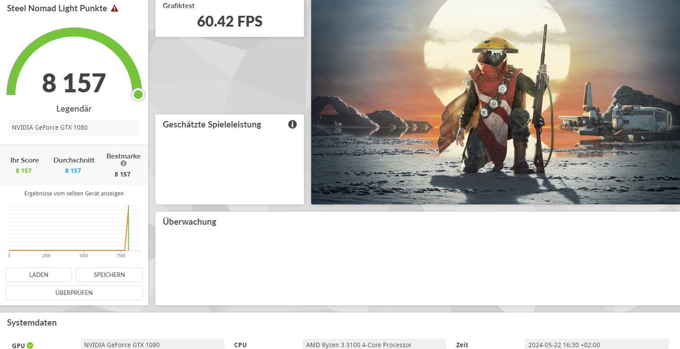Click the SPEICHERN button
The image size is (680, 349).
point(109,275)
